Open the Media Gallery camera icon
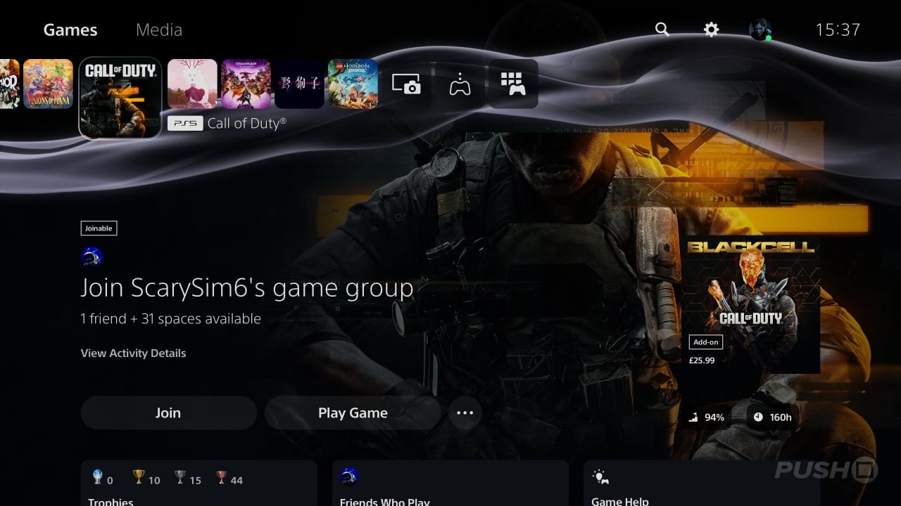This screenshot has height=506, width=901. [406, 84]
